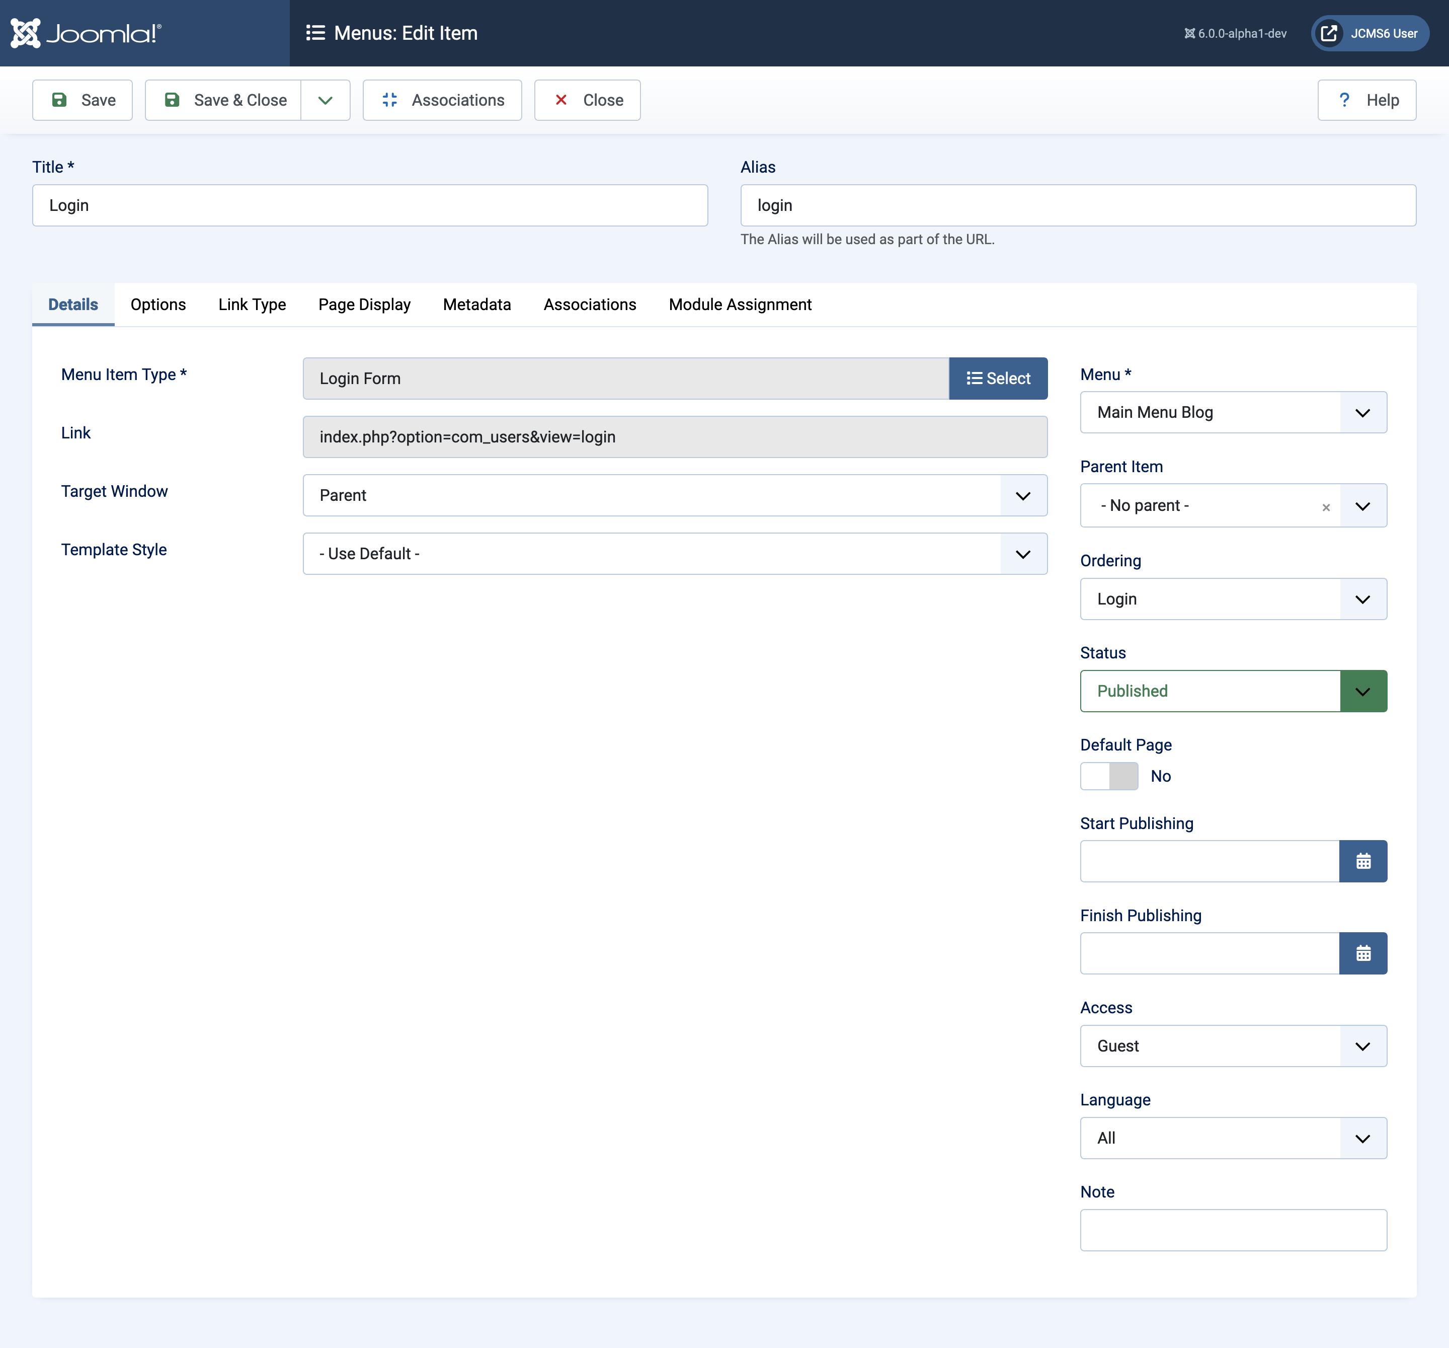Click the red X Close icon

[x=561, y=100]
